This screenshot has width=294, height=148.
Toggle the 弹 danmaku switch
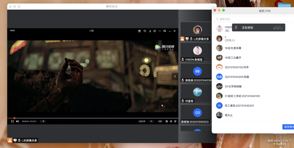(x=43, y=121)
